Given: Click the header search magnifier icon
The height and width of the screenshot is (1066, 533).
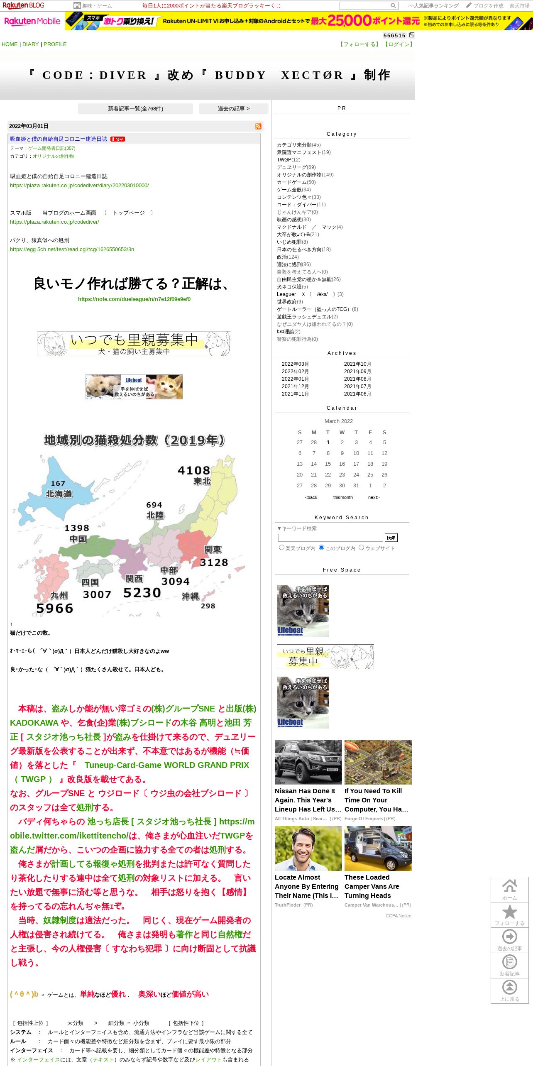Looking at the screenshot, I should 393,6.
